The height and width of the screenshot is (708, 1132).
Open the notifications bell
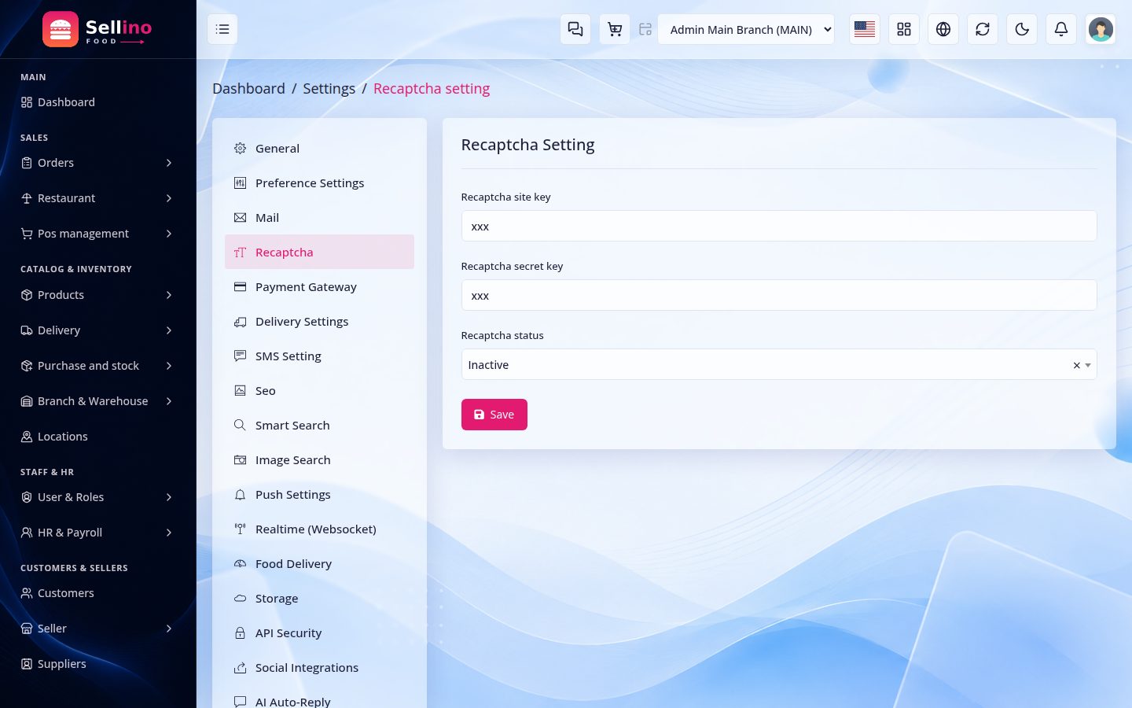(x=1061, y=29)
